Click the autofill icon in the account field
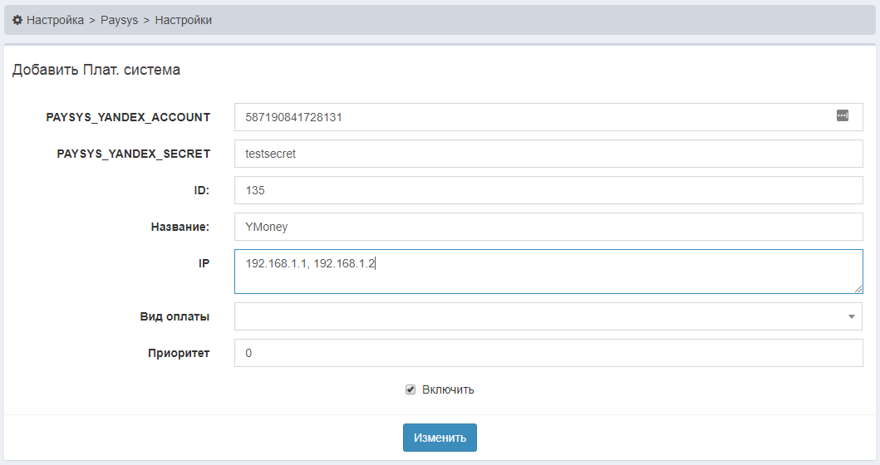 coord(842,116)
